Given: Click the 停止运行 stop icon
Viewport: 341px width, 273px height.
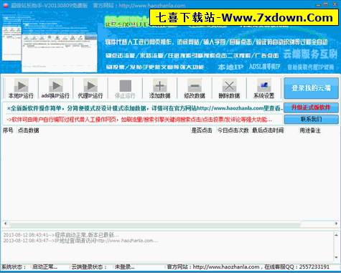Looking at the screenshot, I should click(x=125, y=86).
